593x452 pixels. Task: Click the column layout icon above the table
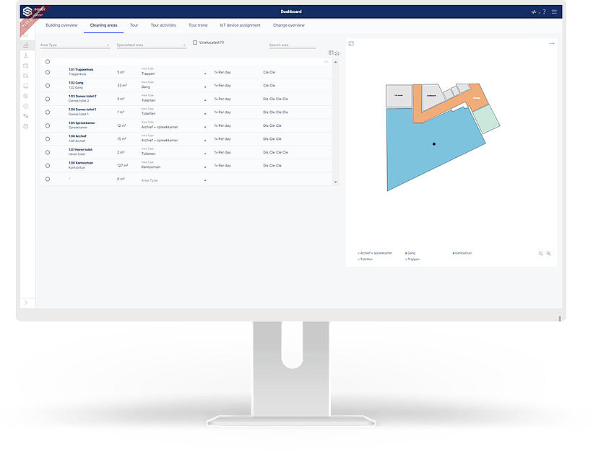[331, 53]
